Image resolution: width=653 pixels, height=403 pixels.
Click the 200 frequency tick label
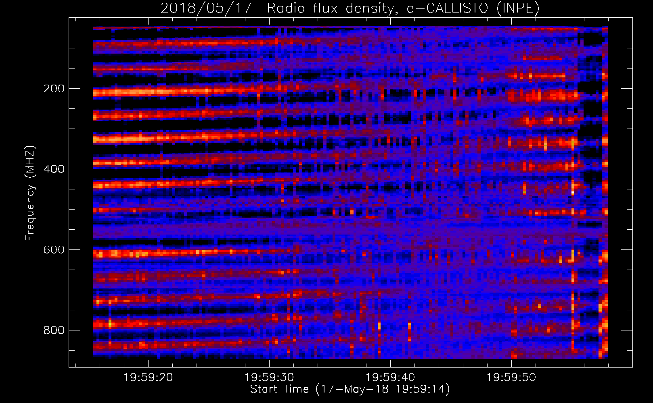pyautogui.click(x=54, y=89)
